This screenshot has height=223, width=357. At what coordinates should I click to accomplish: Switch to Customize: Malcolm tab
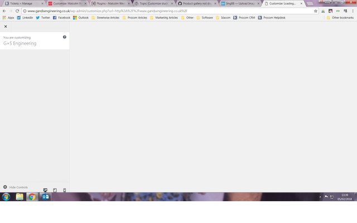(x=67, y=3)
